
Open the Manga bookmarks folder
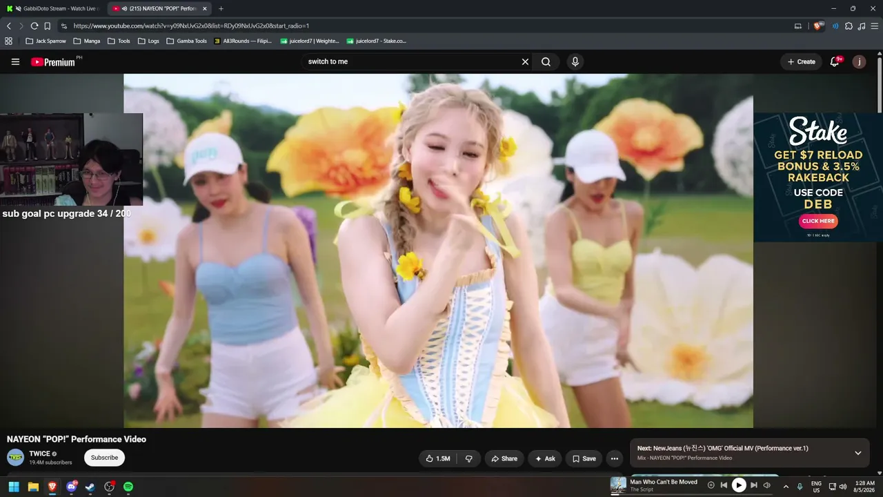point(87,41)
